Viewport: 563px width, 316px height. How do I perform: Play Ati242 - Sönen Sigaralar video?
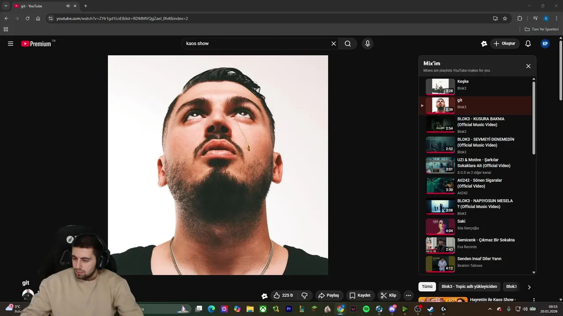click(x=475, y=186)
